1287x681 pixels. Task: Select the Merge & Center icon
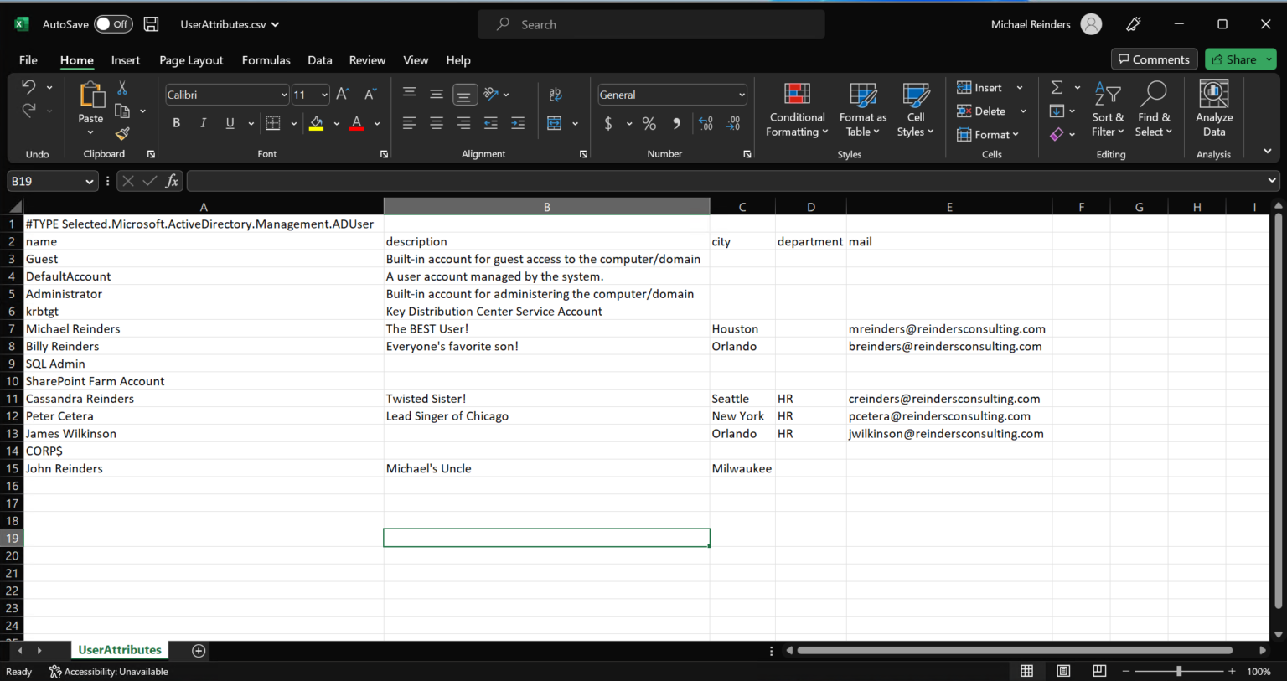tap(555, 122)
